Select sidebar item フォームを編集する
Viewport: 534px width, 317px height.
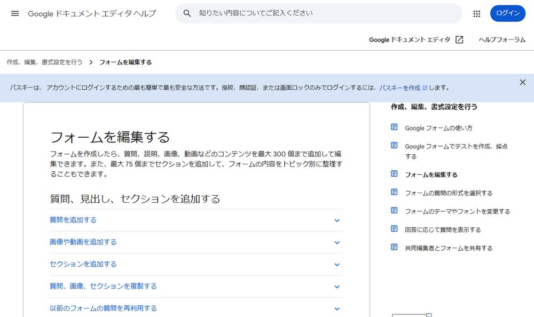pos(431,175)
